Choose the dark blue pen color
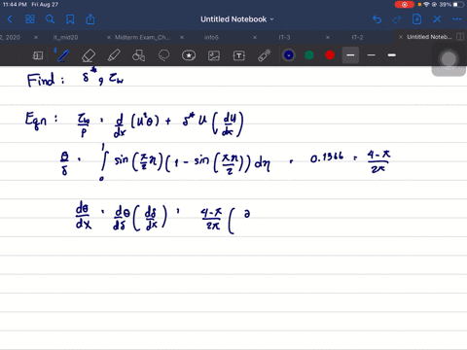Viewport: 467px width, 350px height. [x=289, y=55]
